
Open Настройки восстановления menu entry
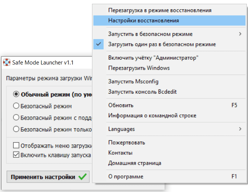click(x=143, y=21)
